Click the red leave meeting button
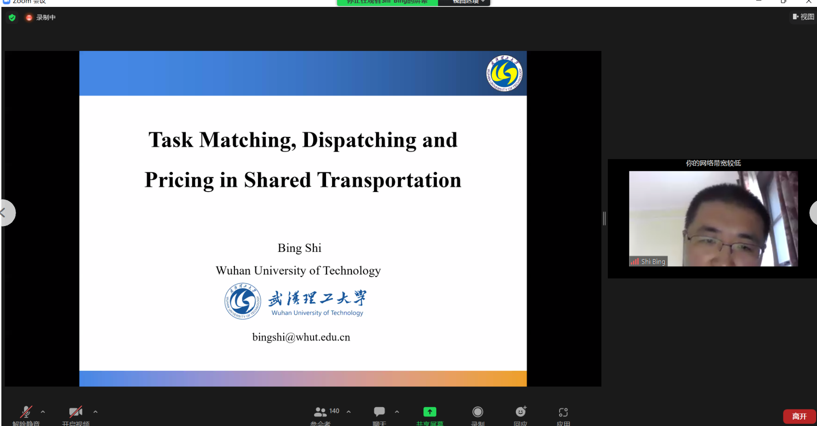The height and width of the screenshot is (426, 817). tap(799, 416)
